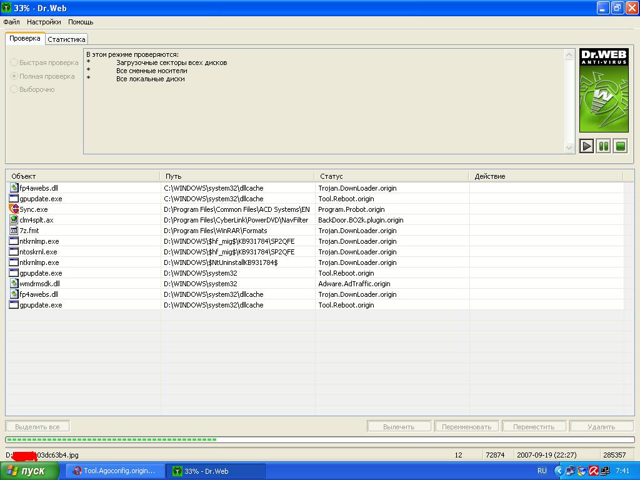640x480 pixels.
Task: Open the Файл menu
Action: click(x=11, y=22)
